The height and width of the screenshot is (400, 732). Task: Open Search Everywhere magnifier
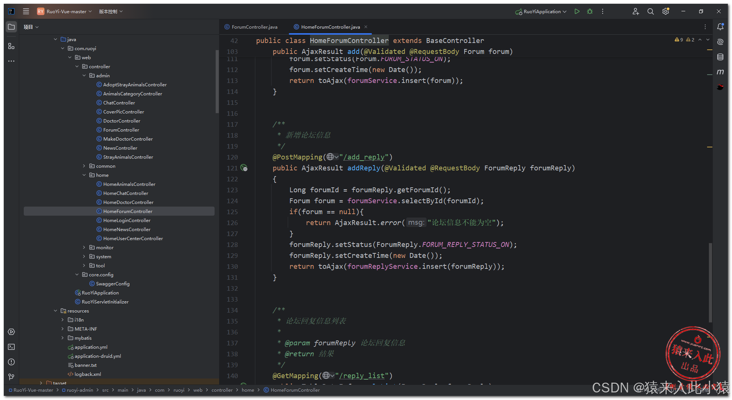651,11
